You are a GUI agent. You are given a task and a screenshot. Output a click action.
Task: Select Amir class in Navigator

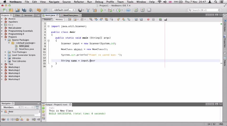[x=11, y=112]
